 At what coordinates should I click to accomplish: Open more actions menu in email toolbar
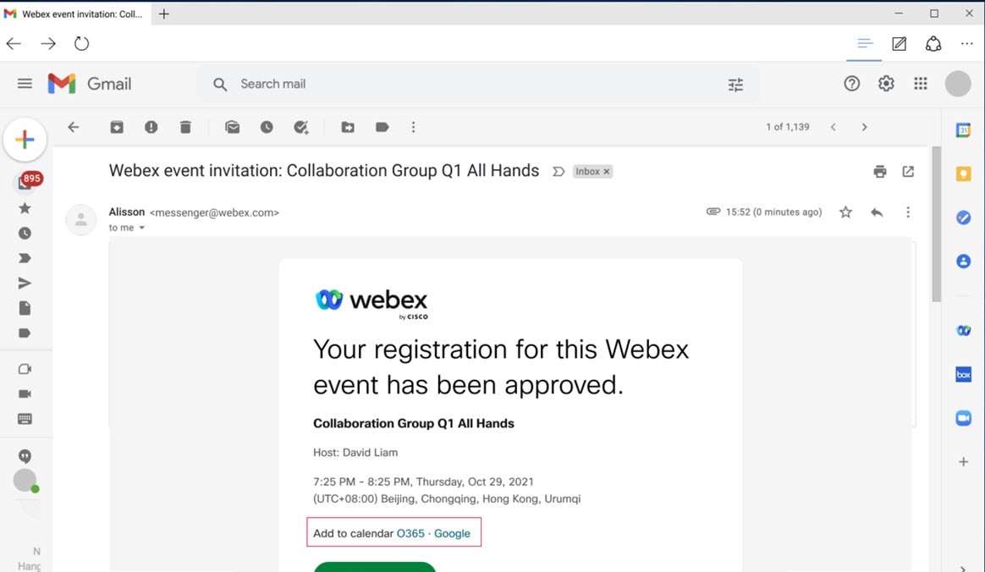pos(413,127)
